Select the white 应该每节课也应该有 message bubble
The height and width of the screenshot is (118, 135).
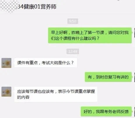pos(56,94)
